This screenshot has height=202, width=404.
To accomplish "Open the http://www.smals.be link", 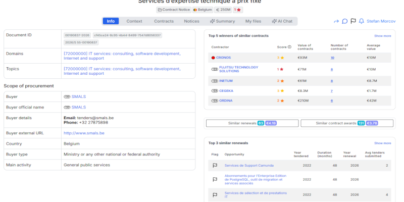I will point(84,133).
